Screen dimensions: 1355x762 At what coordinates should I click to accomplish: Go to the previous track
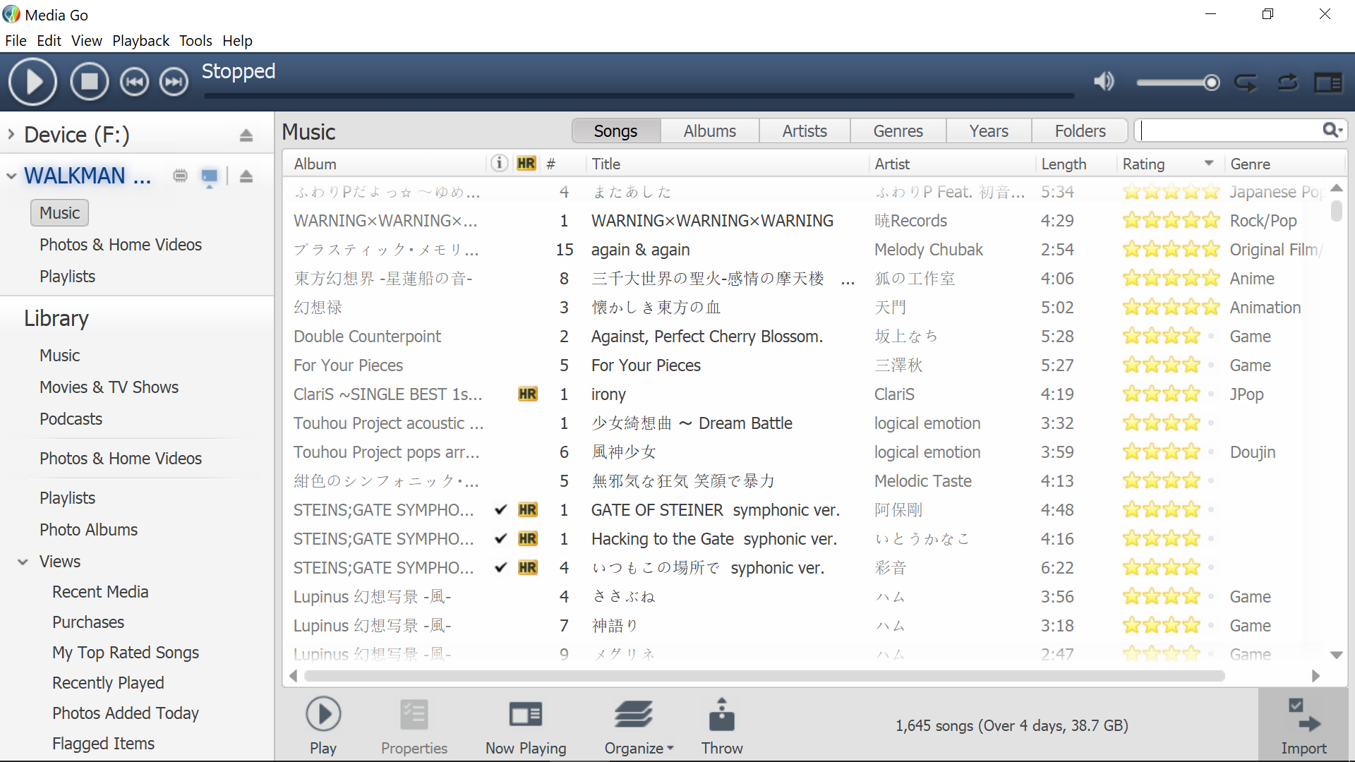click(x=134, y=83)
